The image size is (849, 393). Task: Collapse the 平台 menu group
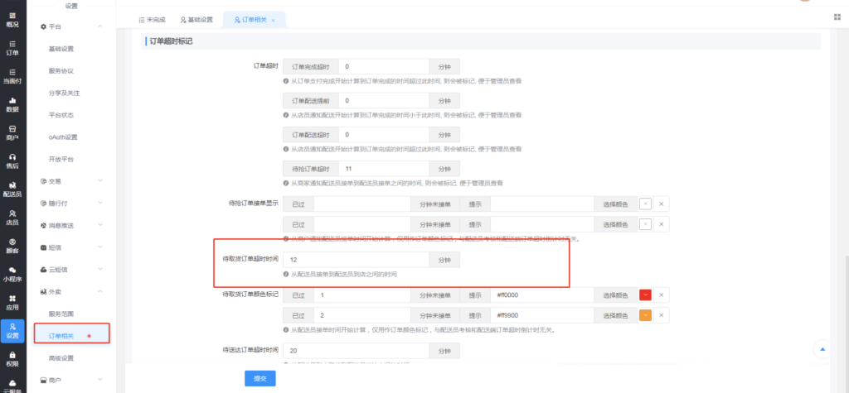pyautogui.click(x=99, y=27)
